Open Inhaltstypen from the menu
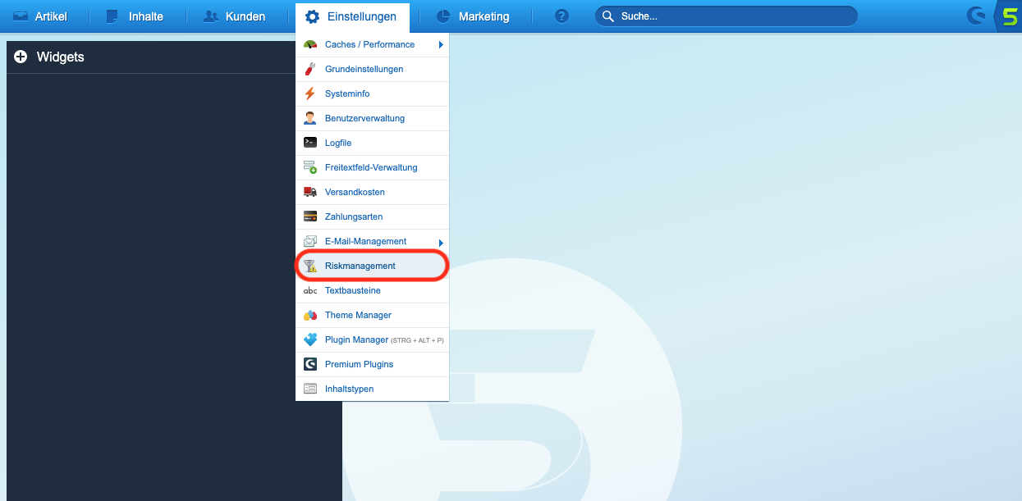Viewport: 1022px width, 501px height. 372,389
